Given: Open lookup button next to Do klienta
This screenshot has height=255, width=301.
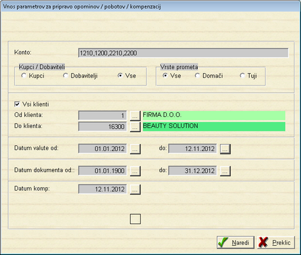Looking at the screenshot, I should (x=135, y=127).
